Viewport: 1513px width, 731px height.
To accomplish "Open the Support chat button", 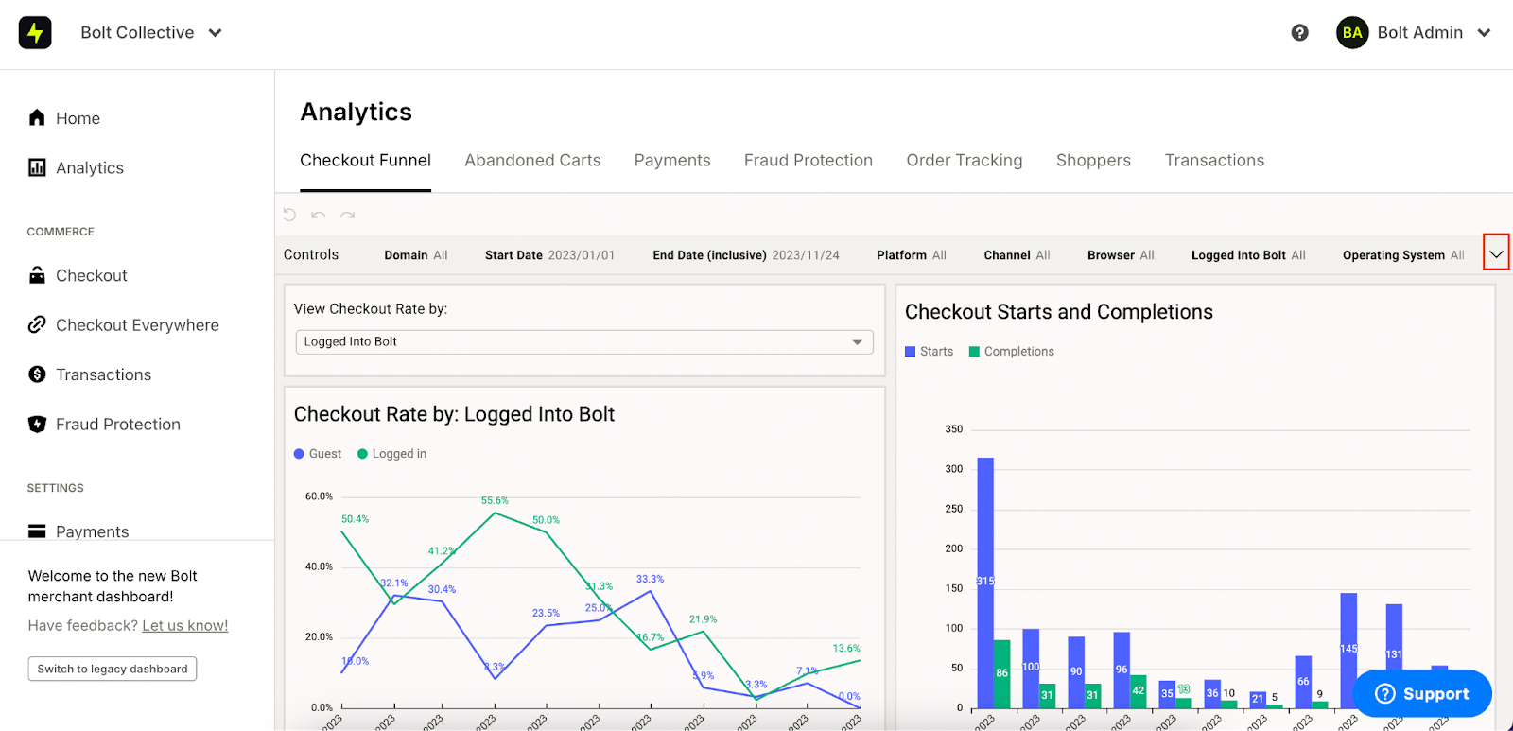I will (1422, 694).
